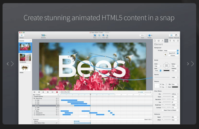Toggle visibility of selected bee layer
The height and width of the screenshot is (129, 199).
(57, 106)
